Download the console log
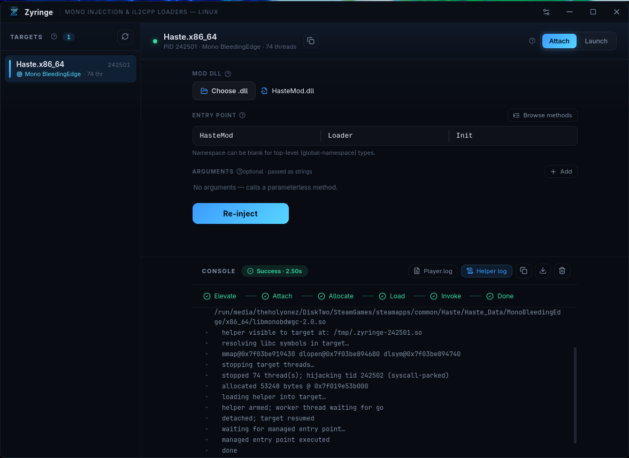The image size is (629, 458). [x=543, y=271]
